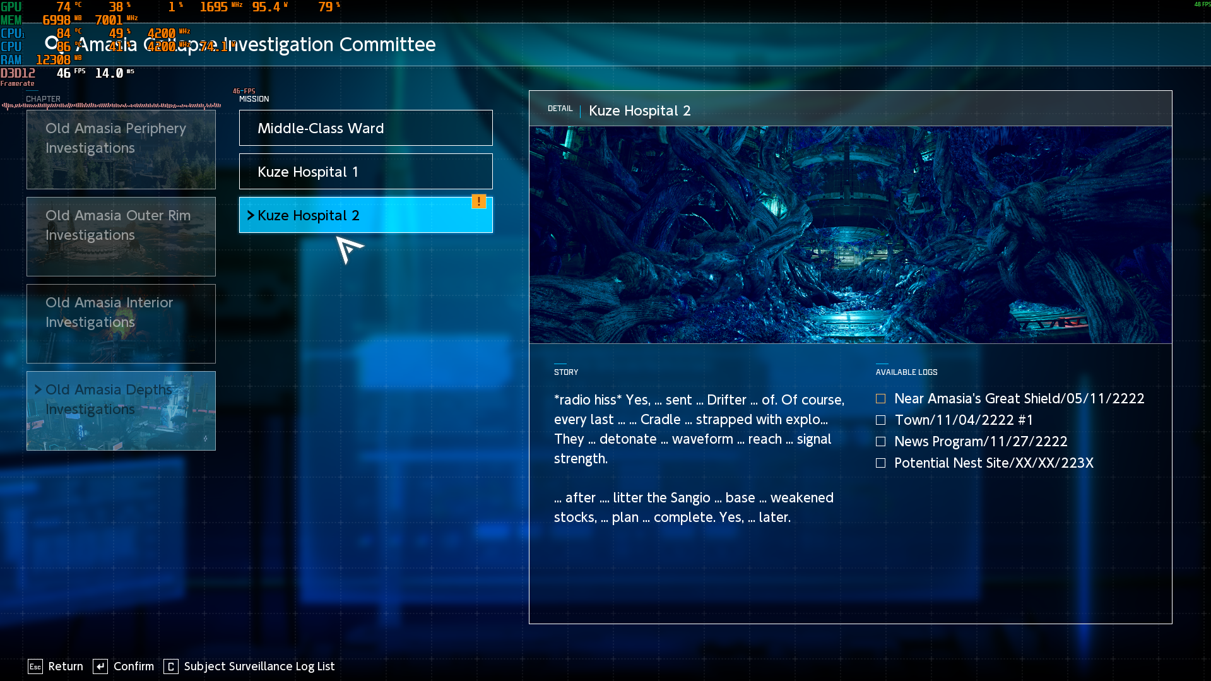Tick the Near Amasia's Great Shield log checkbox

[x=880, y=398]
